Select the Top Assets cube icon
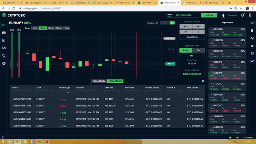This screenshot has height=144, width=256. [252, 23]
